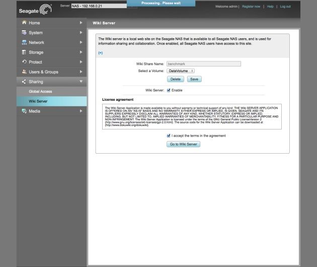Click the Seagate logo

coord(35,10)
